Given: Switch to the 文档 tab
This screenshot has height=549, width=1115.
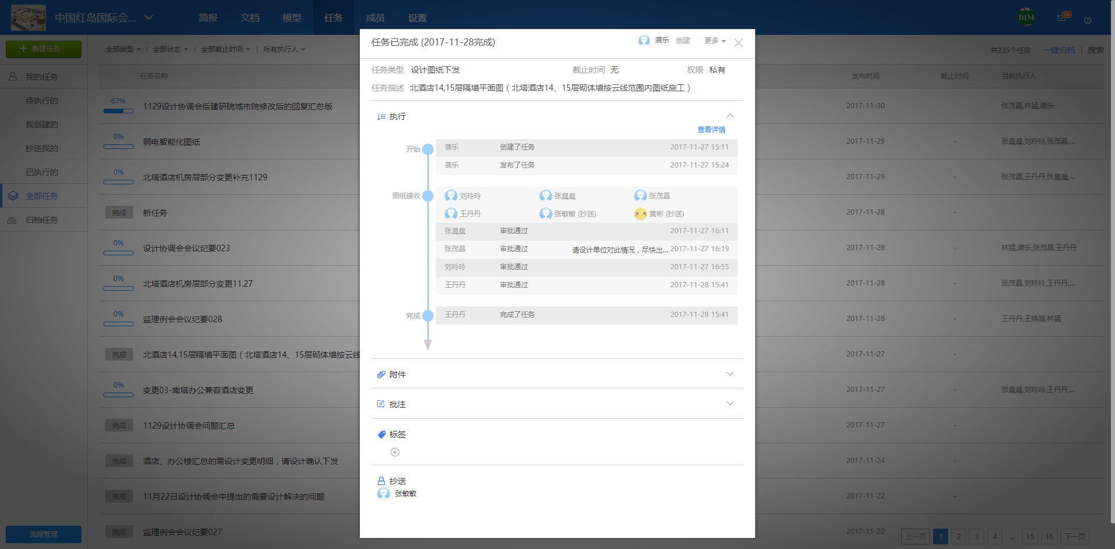Looking at the screenshot, I should 249,17.
